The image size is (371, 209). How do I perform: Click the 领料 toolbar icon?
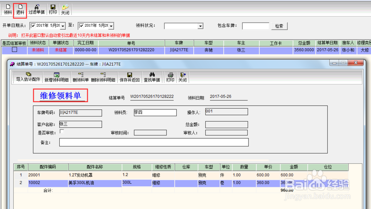point(8,10)
